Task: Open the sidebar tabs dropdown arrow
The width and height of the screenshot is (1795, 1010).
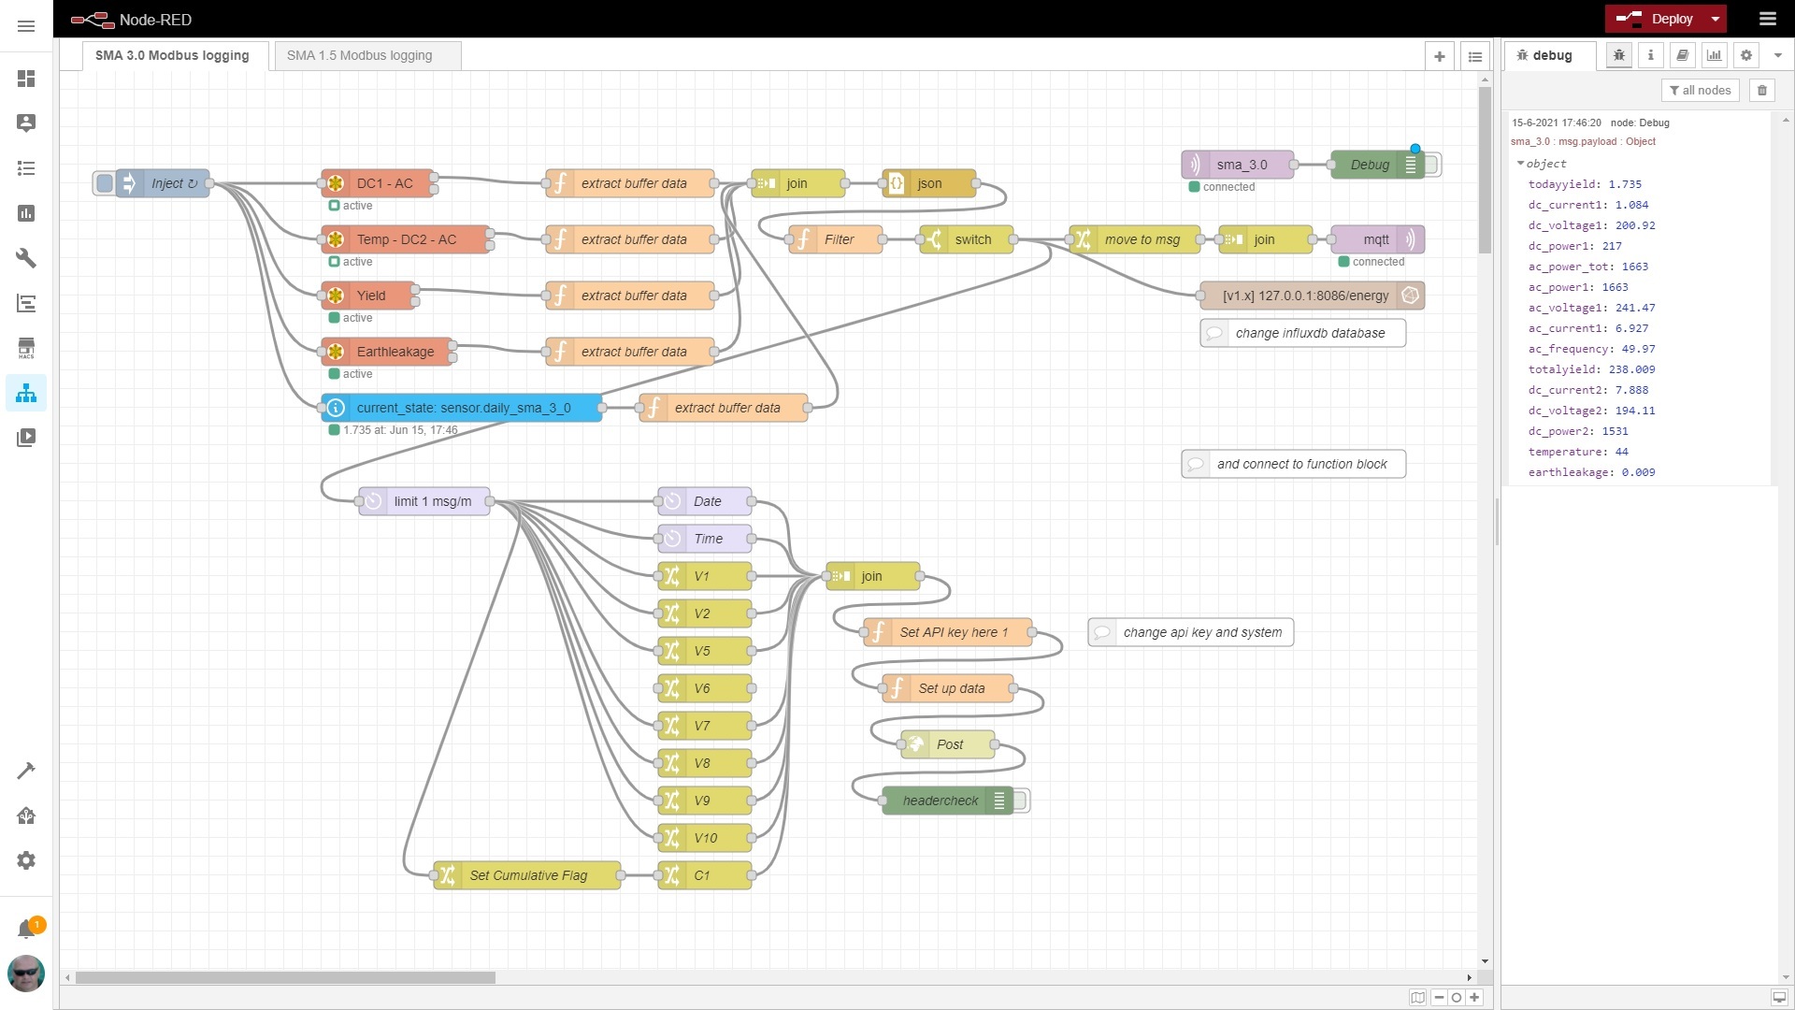Action: [x=1777, y=55]
